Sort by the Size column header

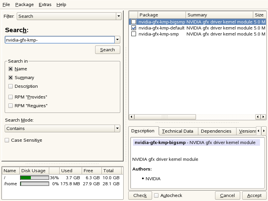[259, 15]
